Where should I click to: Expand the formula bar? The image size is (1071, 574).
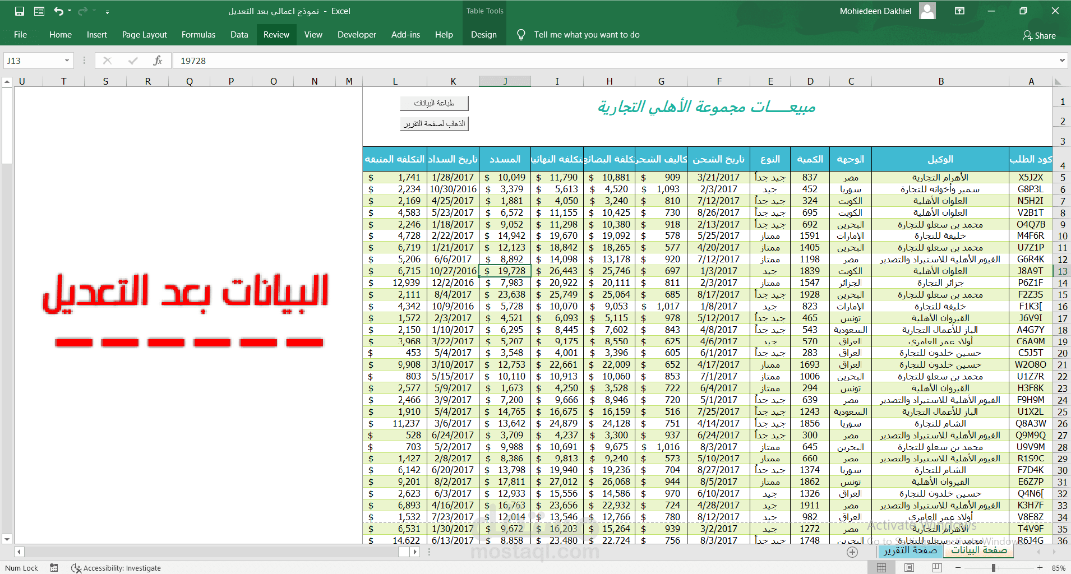1062,61
